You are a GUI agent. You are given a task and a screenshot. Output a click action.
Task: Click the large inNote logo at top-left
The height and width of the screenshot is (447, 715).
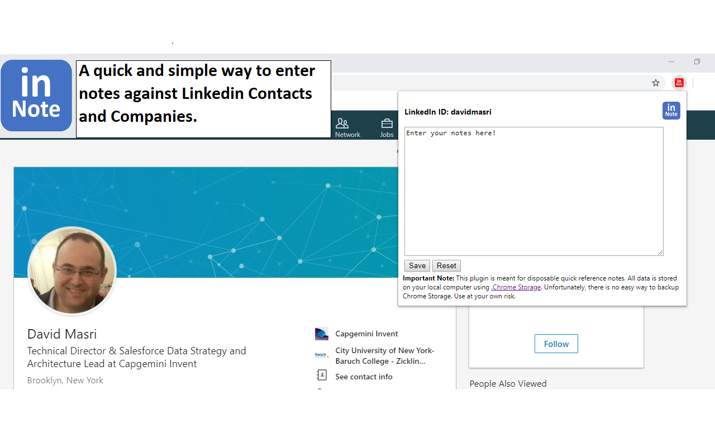36,96
